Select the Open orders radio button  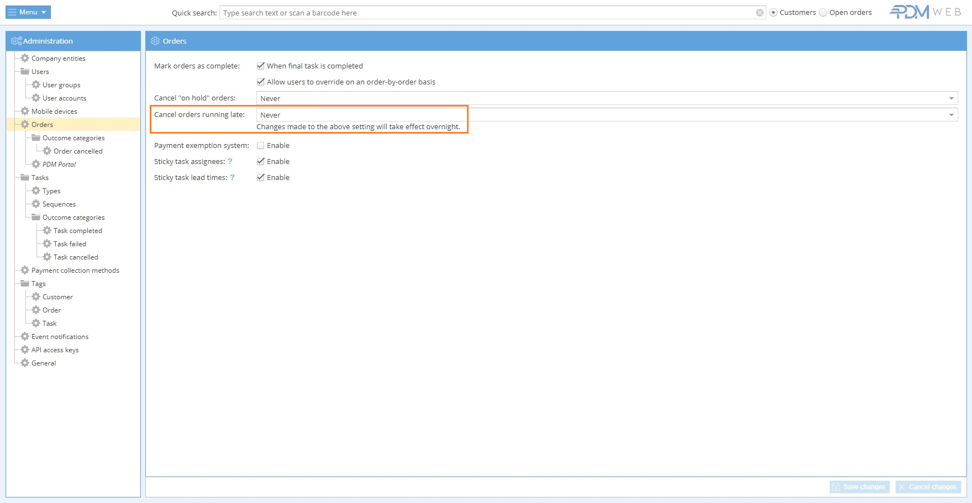point(823,13)
